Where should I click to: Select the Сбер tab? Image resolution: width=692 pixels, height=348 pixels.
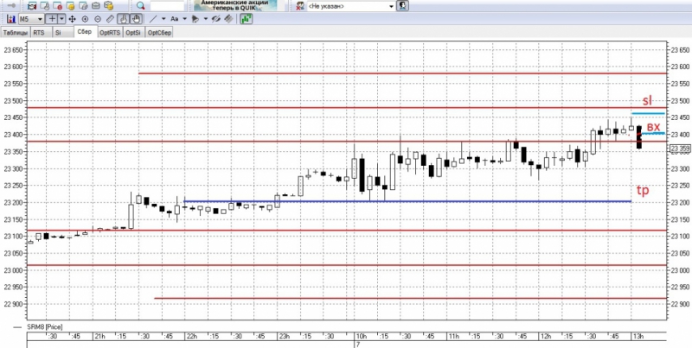pyautogui.click(x=84, y=32)
